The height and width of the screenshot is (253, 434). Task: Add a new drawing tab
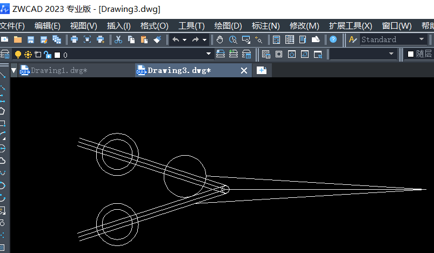click(x=262, y=70)
